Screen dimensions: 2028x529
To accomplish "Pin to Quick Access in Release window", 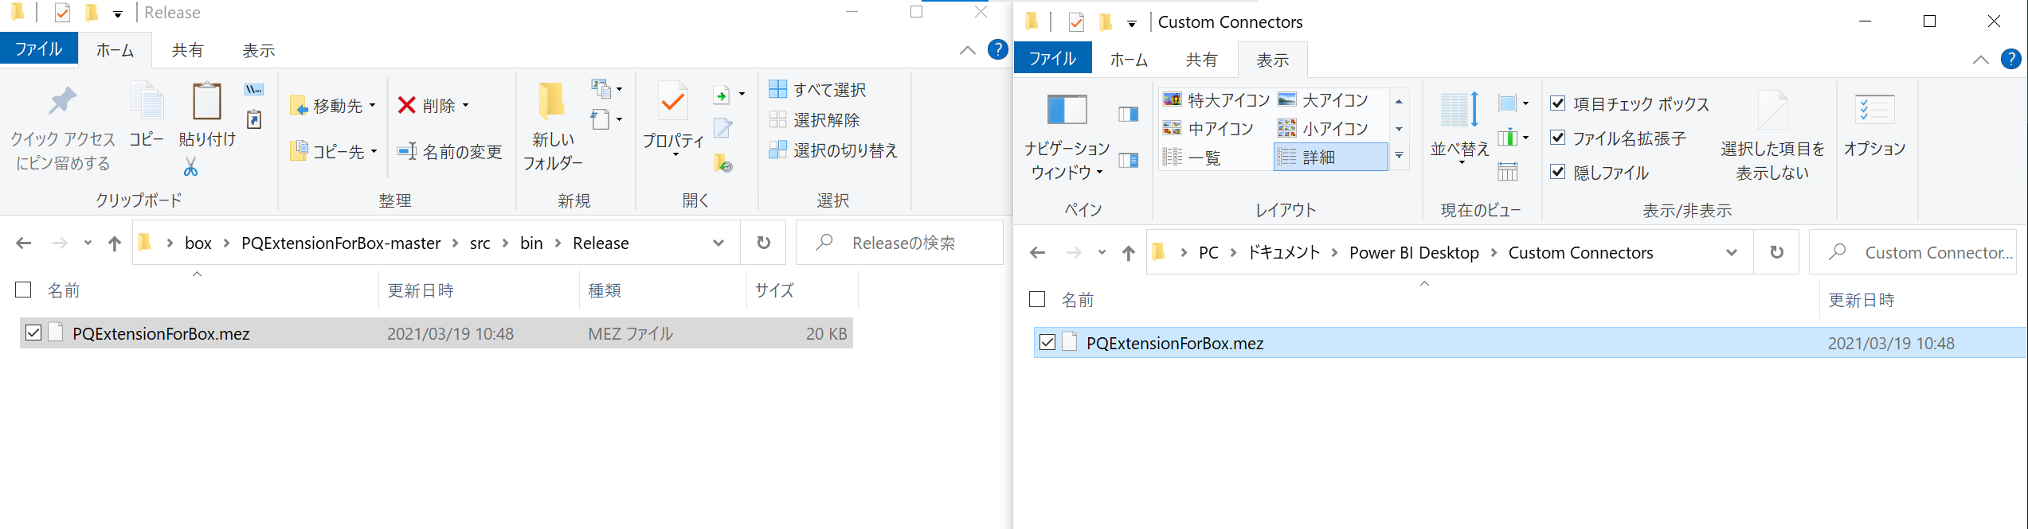I will coord(63,127).
